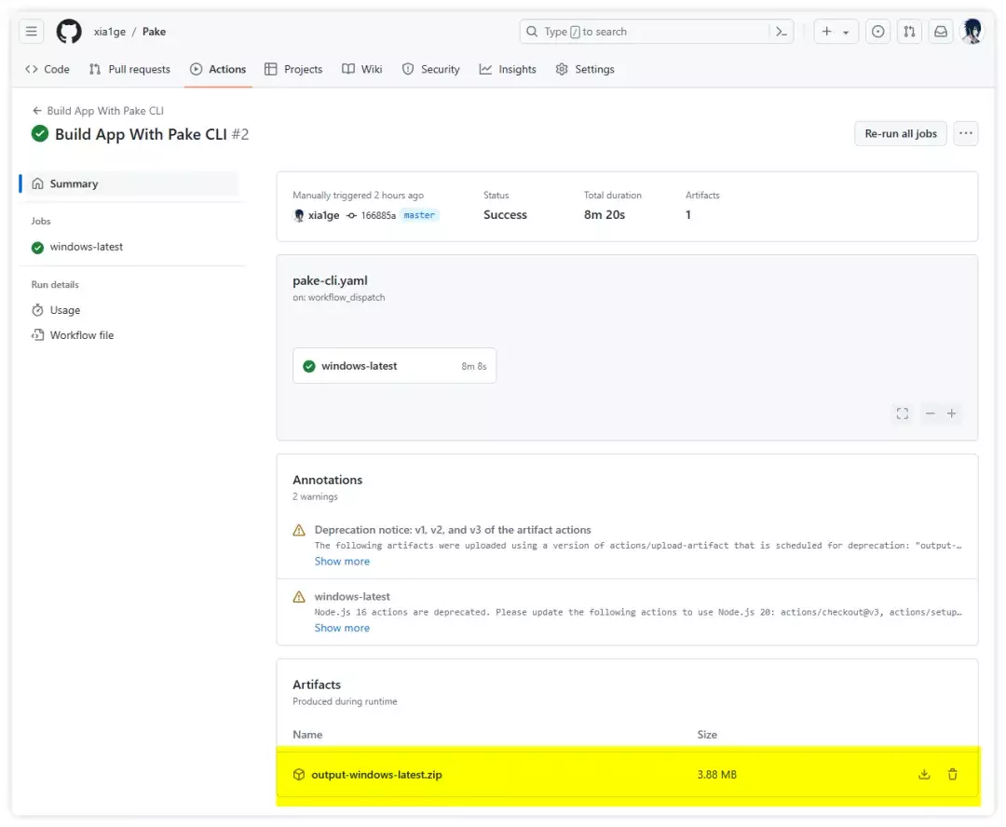Open the notifications inbox icon
The height and width of the screenshot is (827, 1006).
click(x=941, y=32)
